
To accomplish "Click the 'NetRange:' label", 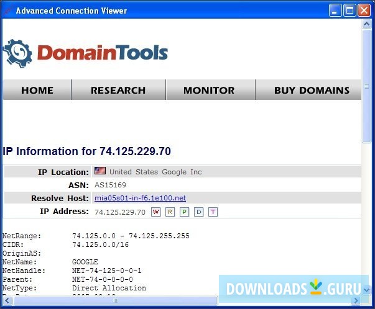I will pyautogui.click(x=22, y=236).
